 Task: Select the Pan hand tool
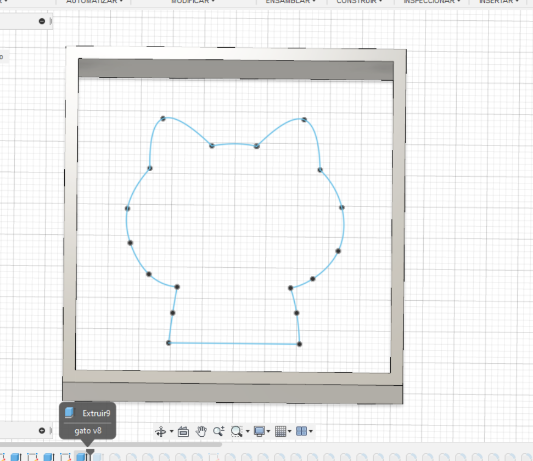(x=201, y=431)
